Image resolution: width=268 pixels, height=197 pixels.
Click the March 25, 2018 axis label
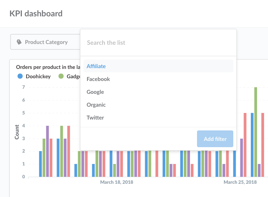[x=240, y=182]
